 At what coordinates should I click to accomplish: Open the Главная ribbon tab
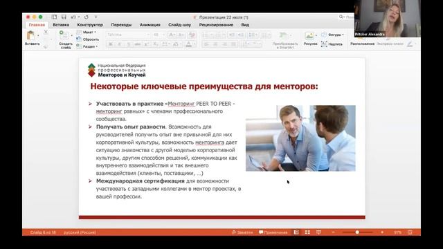click(37, 25)
